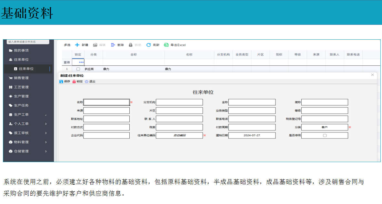Click the 分支机构 input field

pos(179,102)
